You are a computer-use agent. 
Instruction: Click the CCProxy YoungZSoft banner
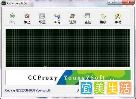click(68, 77)
